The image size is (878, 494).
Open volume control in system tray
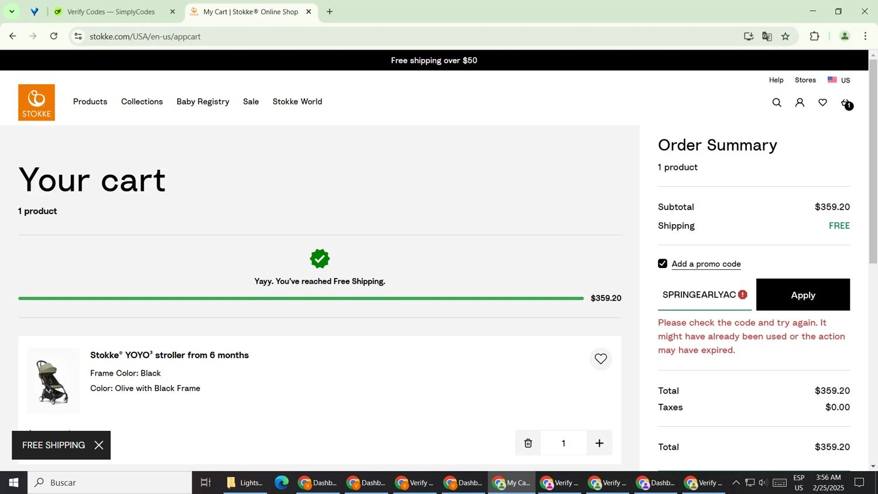[x=763, y=483]
